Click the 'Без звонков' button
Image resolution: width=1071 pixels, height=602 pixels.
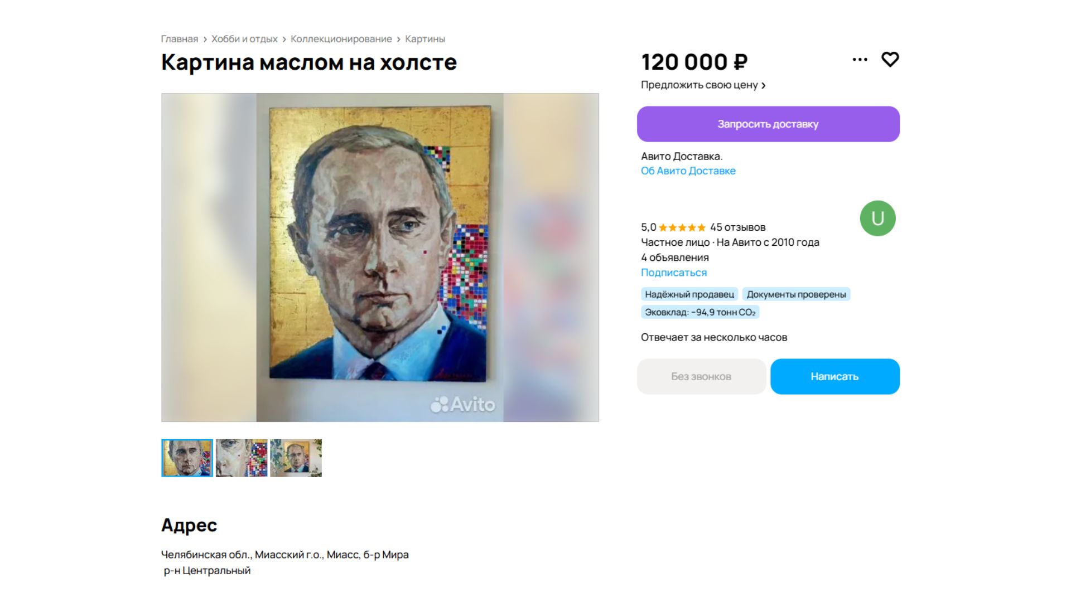701,377
